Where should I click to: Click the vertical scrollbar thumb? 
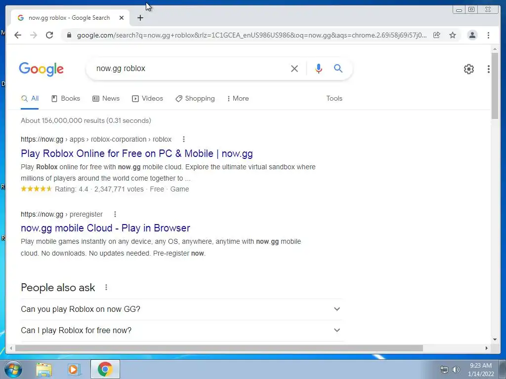click(495, 85)
